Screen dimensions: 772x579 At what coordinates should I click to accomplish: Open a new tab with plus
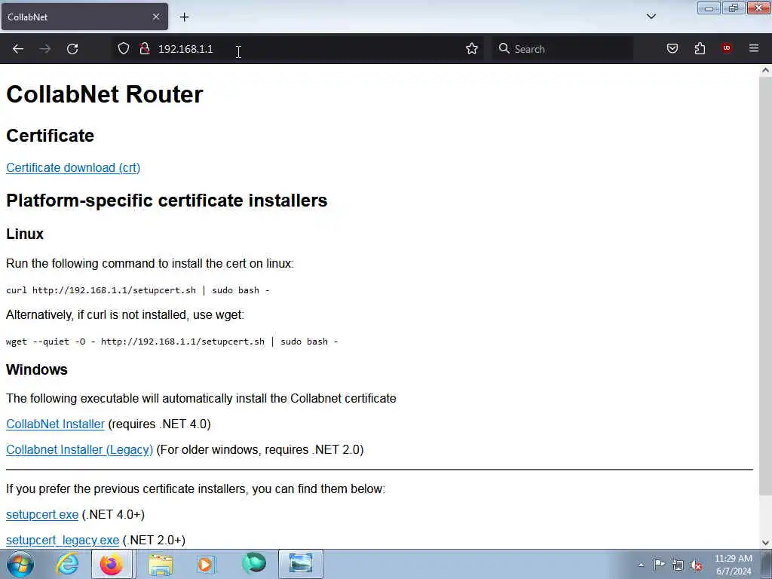184,17
